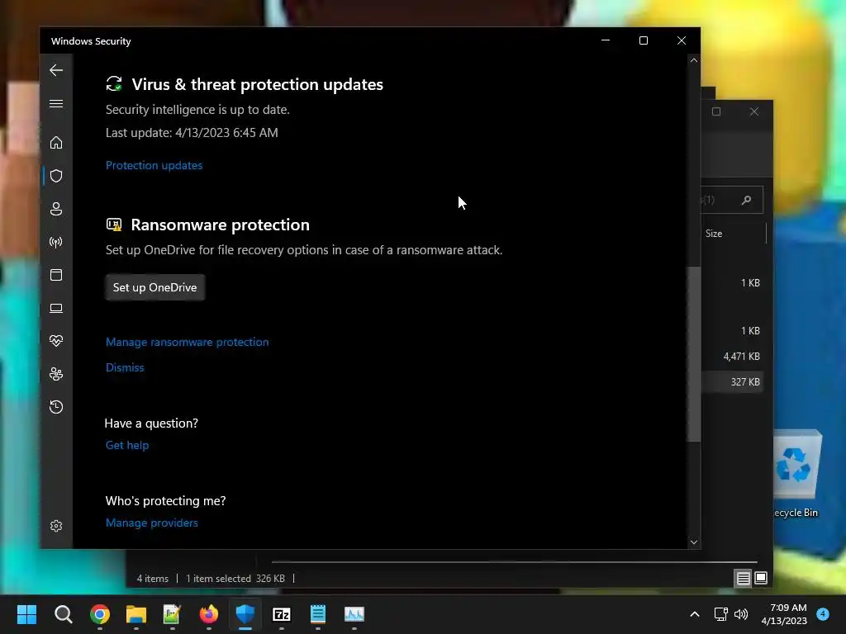Open the clock and date flyout

(x=784, y=614)
